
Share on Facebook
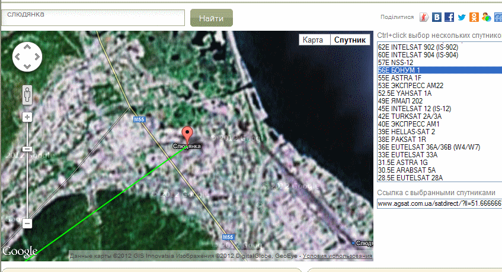pyautogui.click(x=449, y=17)
